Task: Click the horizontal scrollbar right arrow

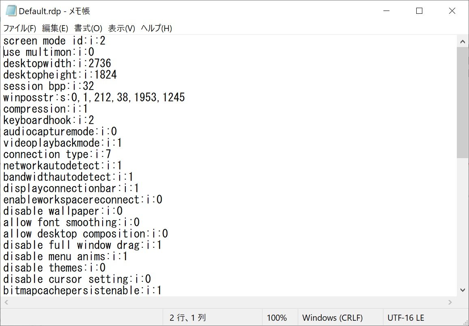Action: pyautogui.click(x=450, y=302)
